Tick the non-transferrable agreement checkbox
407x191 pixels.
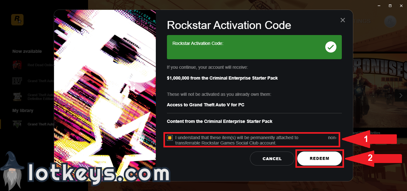(x=170, y=138)
